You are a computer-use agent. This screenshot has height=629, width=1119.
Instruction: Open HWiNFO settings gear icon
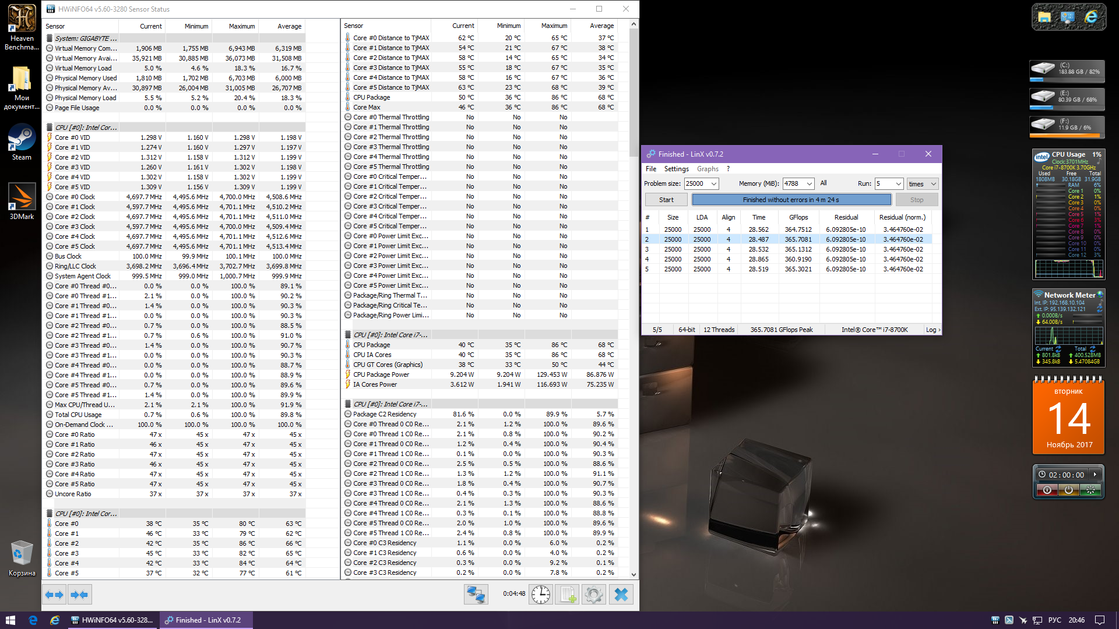(594, 595)
